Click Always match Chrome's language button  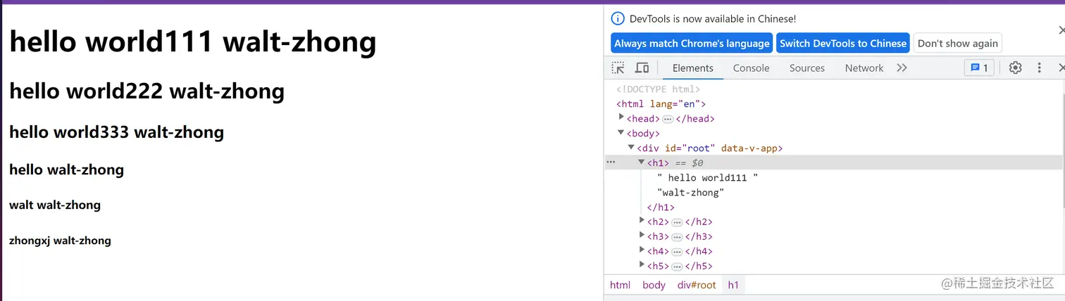(692, 43)
